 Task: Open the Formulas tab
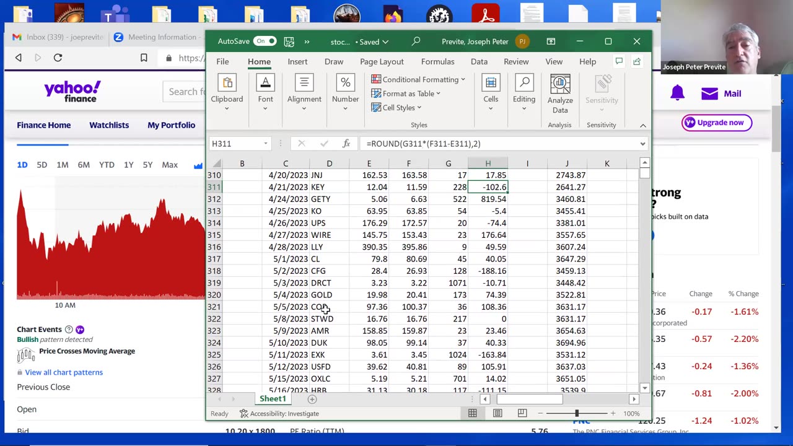(x=437, y=62)
